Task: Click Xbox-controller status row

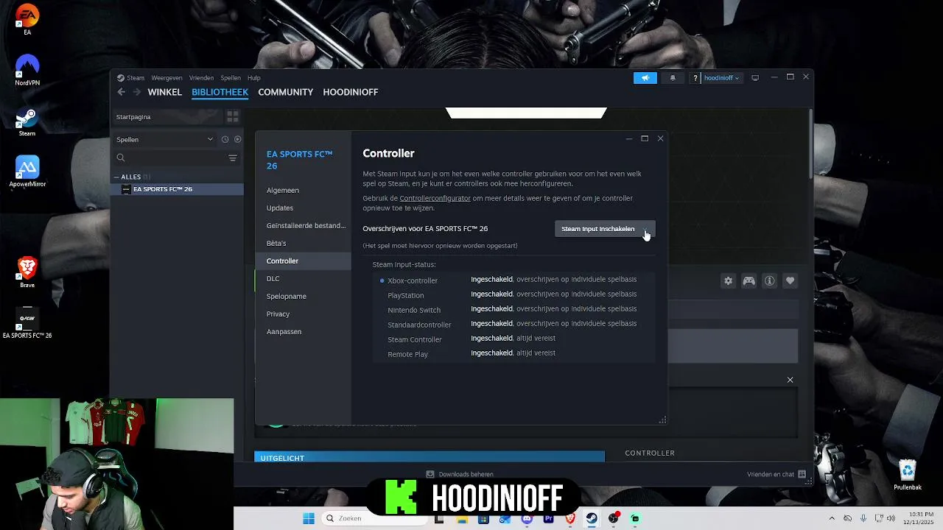Action: click(513, 280)
